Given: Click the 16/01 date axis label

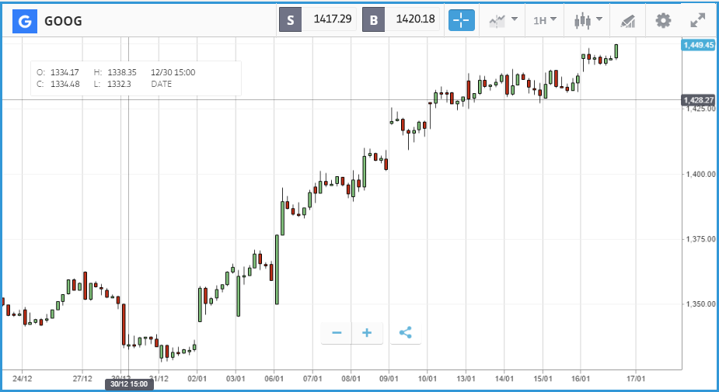Looking at the screenshot, I should click(x=581, y=379).
